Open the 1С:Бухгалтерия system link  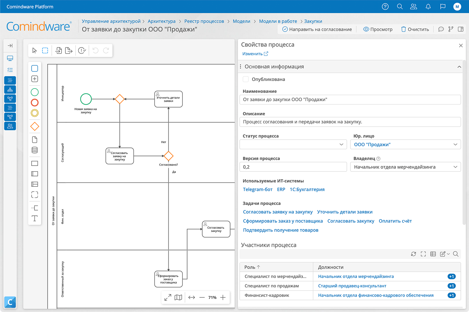pyautogui.click(x=307, y=189)
